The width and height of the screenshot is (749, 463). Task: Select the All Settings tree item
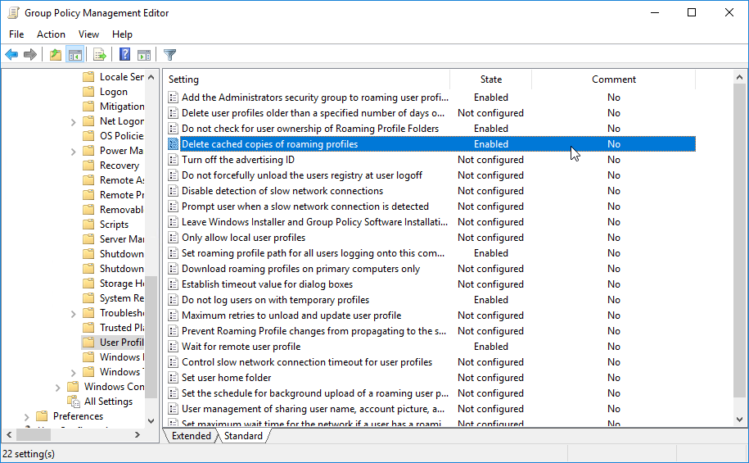[108, 402]
